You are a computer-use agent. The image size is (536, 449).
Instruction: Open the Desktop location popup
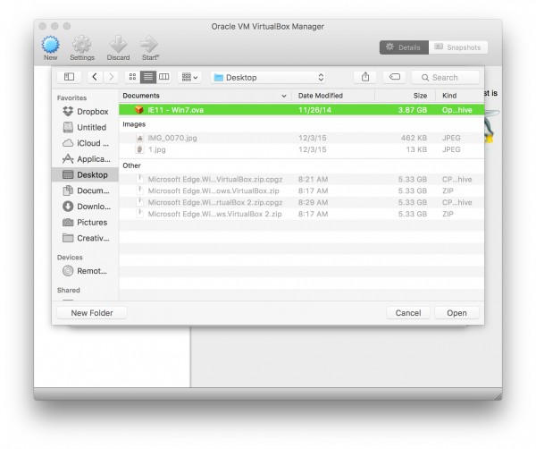(268, 77)
